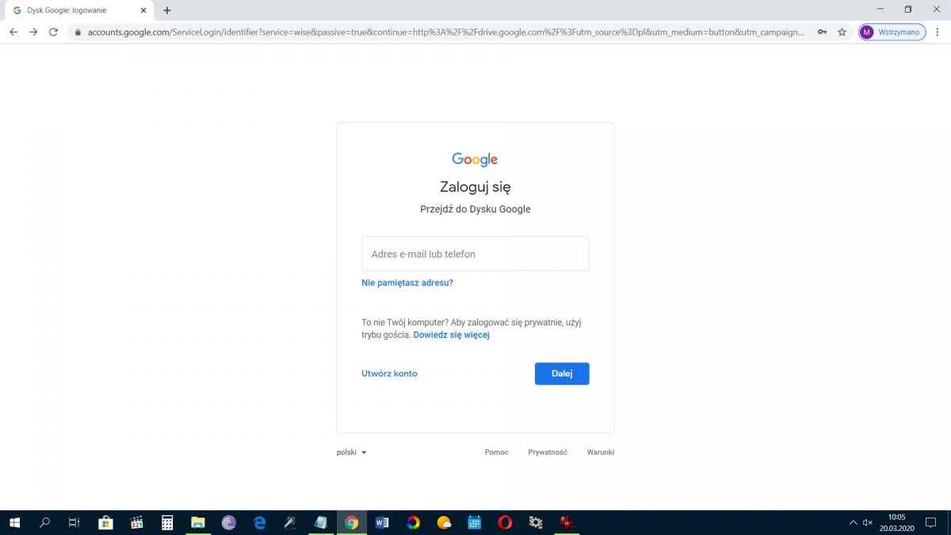
Task: Open saved passwords key icon in address bar
Action: pos(822,32)
